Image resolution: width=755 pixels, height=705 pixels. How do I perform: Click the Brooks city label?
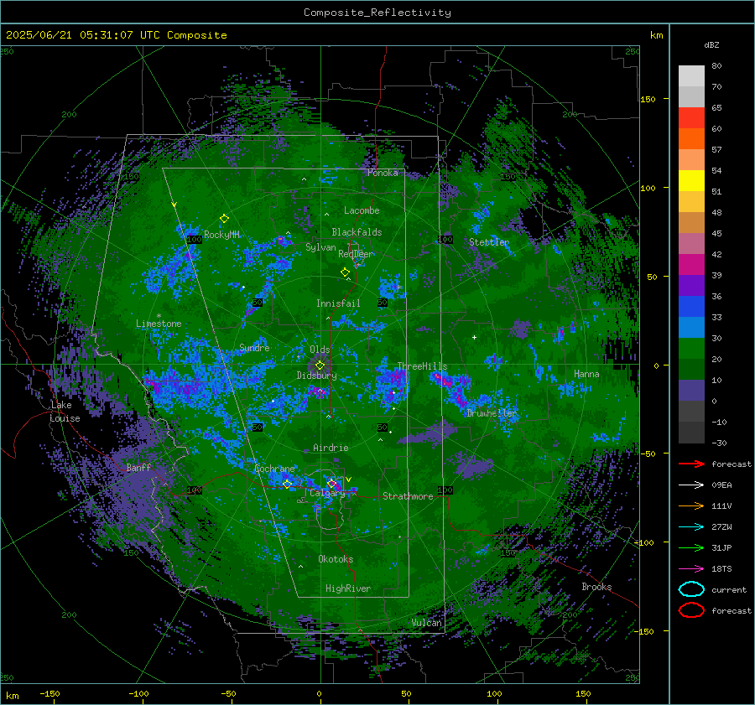[x=596, y=587]
